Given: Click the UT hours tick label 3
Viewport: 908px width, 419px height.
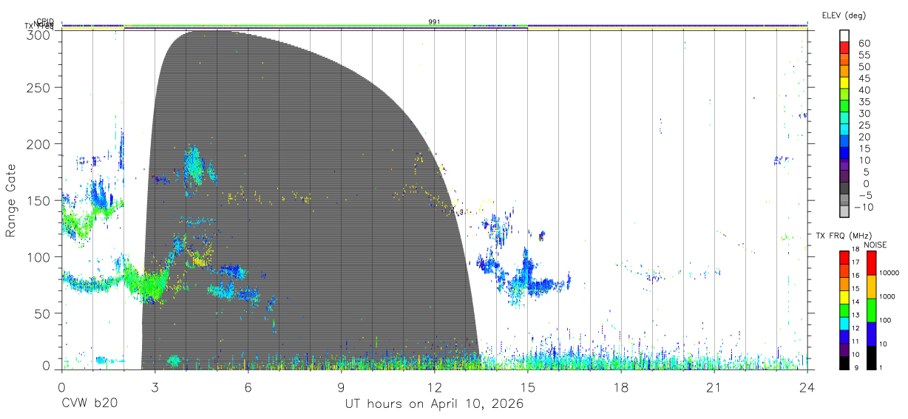Looking at the screenshot, I should click(x=155, y=387).
